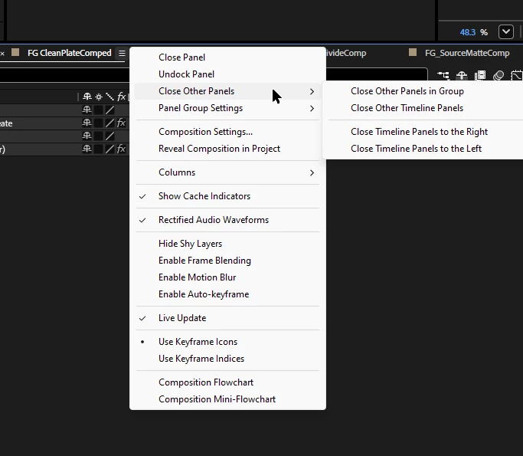
Task: Open the FG CleanPlateComped panel menu icon
Action: pos(122,53)
